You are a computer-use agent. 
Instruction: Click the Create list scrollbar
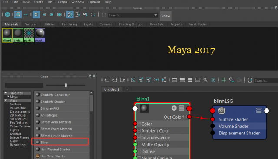click(x=92, y=103)
